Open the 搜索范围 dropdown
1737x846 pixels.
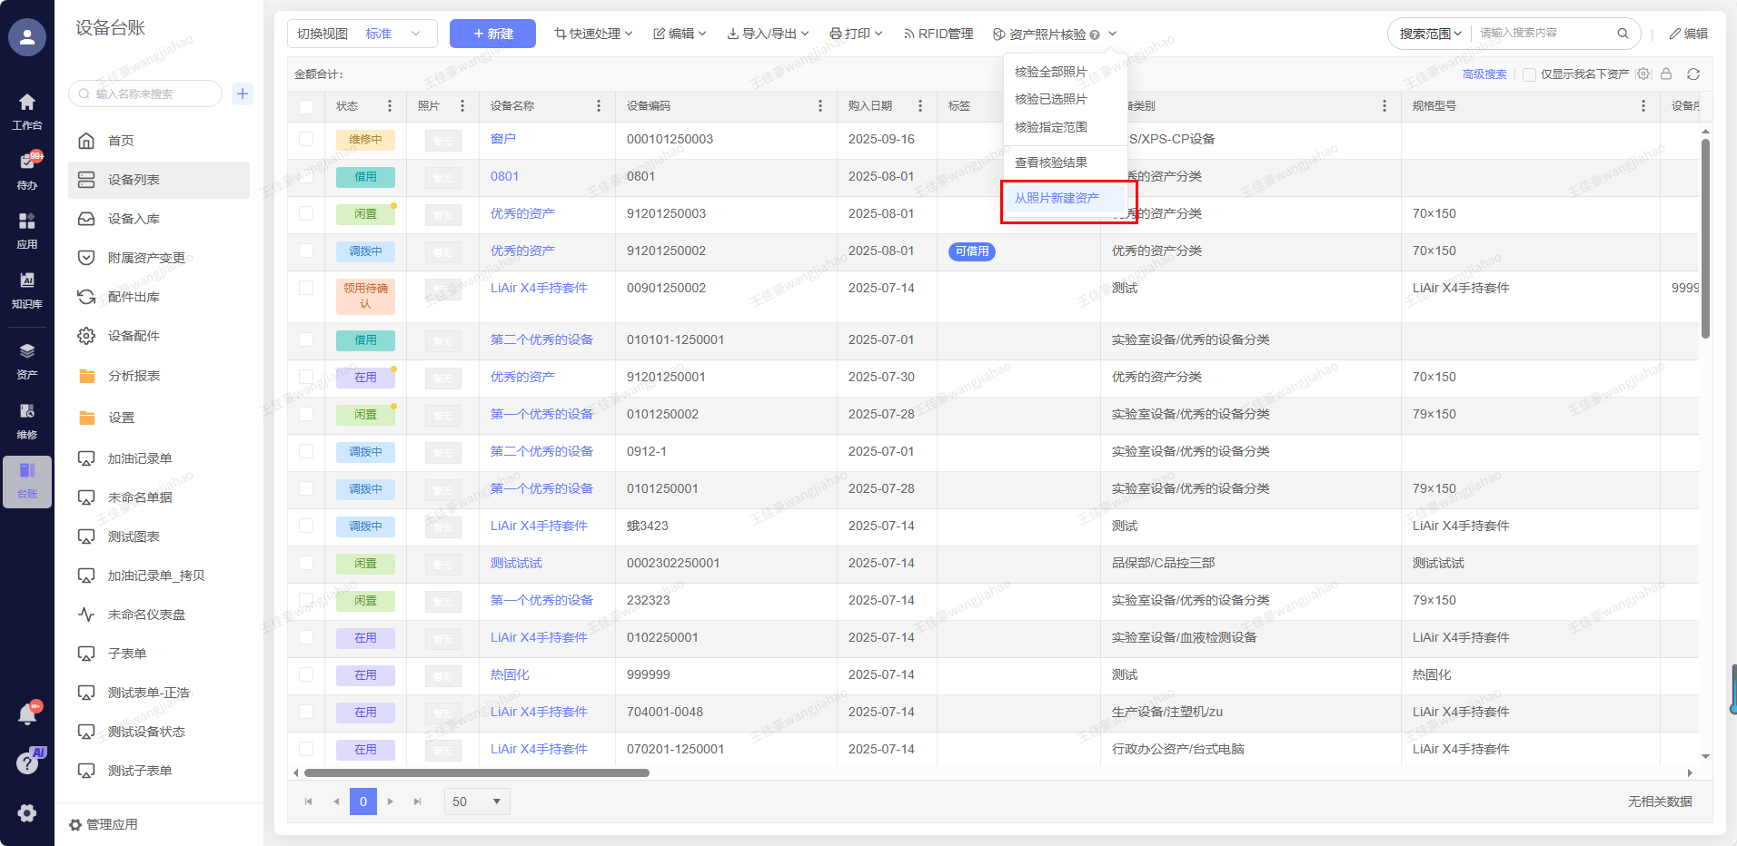point(1430,34)
